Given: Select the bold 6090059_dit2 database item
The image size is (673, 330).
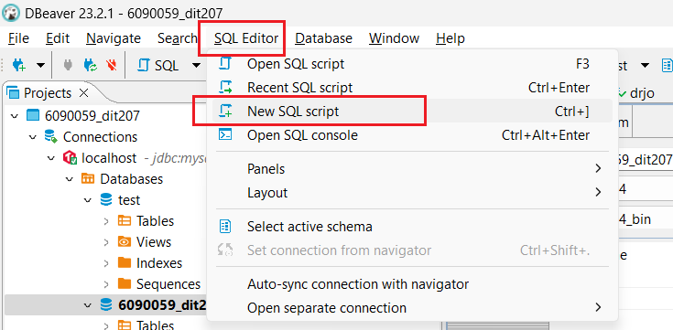Looking at the screenshot, I should pos(162,304).
